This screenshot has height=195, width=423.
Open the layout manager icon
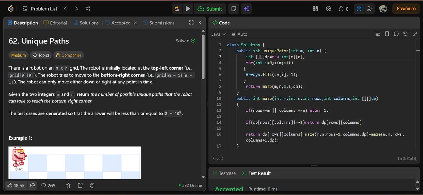point(315,9)
